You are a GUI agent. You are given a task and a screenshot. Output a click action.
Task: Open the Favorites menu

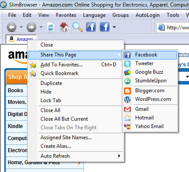coord(66,15)
